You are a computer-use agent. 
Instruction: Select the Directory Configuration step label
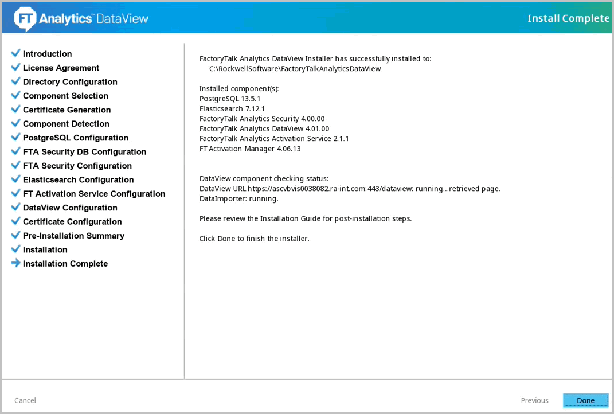[70, 82]
